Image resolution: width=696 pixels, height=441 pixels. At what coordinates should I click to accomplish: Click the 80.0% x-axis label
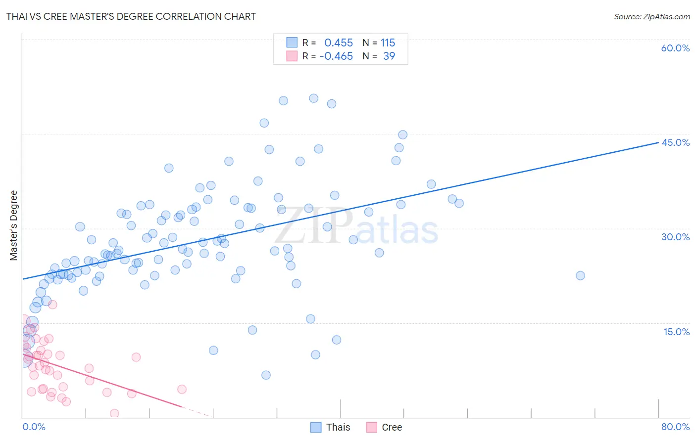coord(675,427)
